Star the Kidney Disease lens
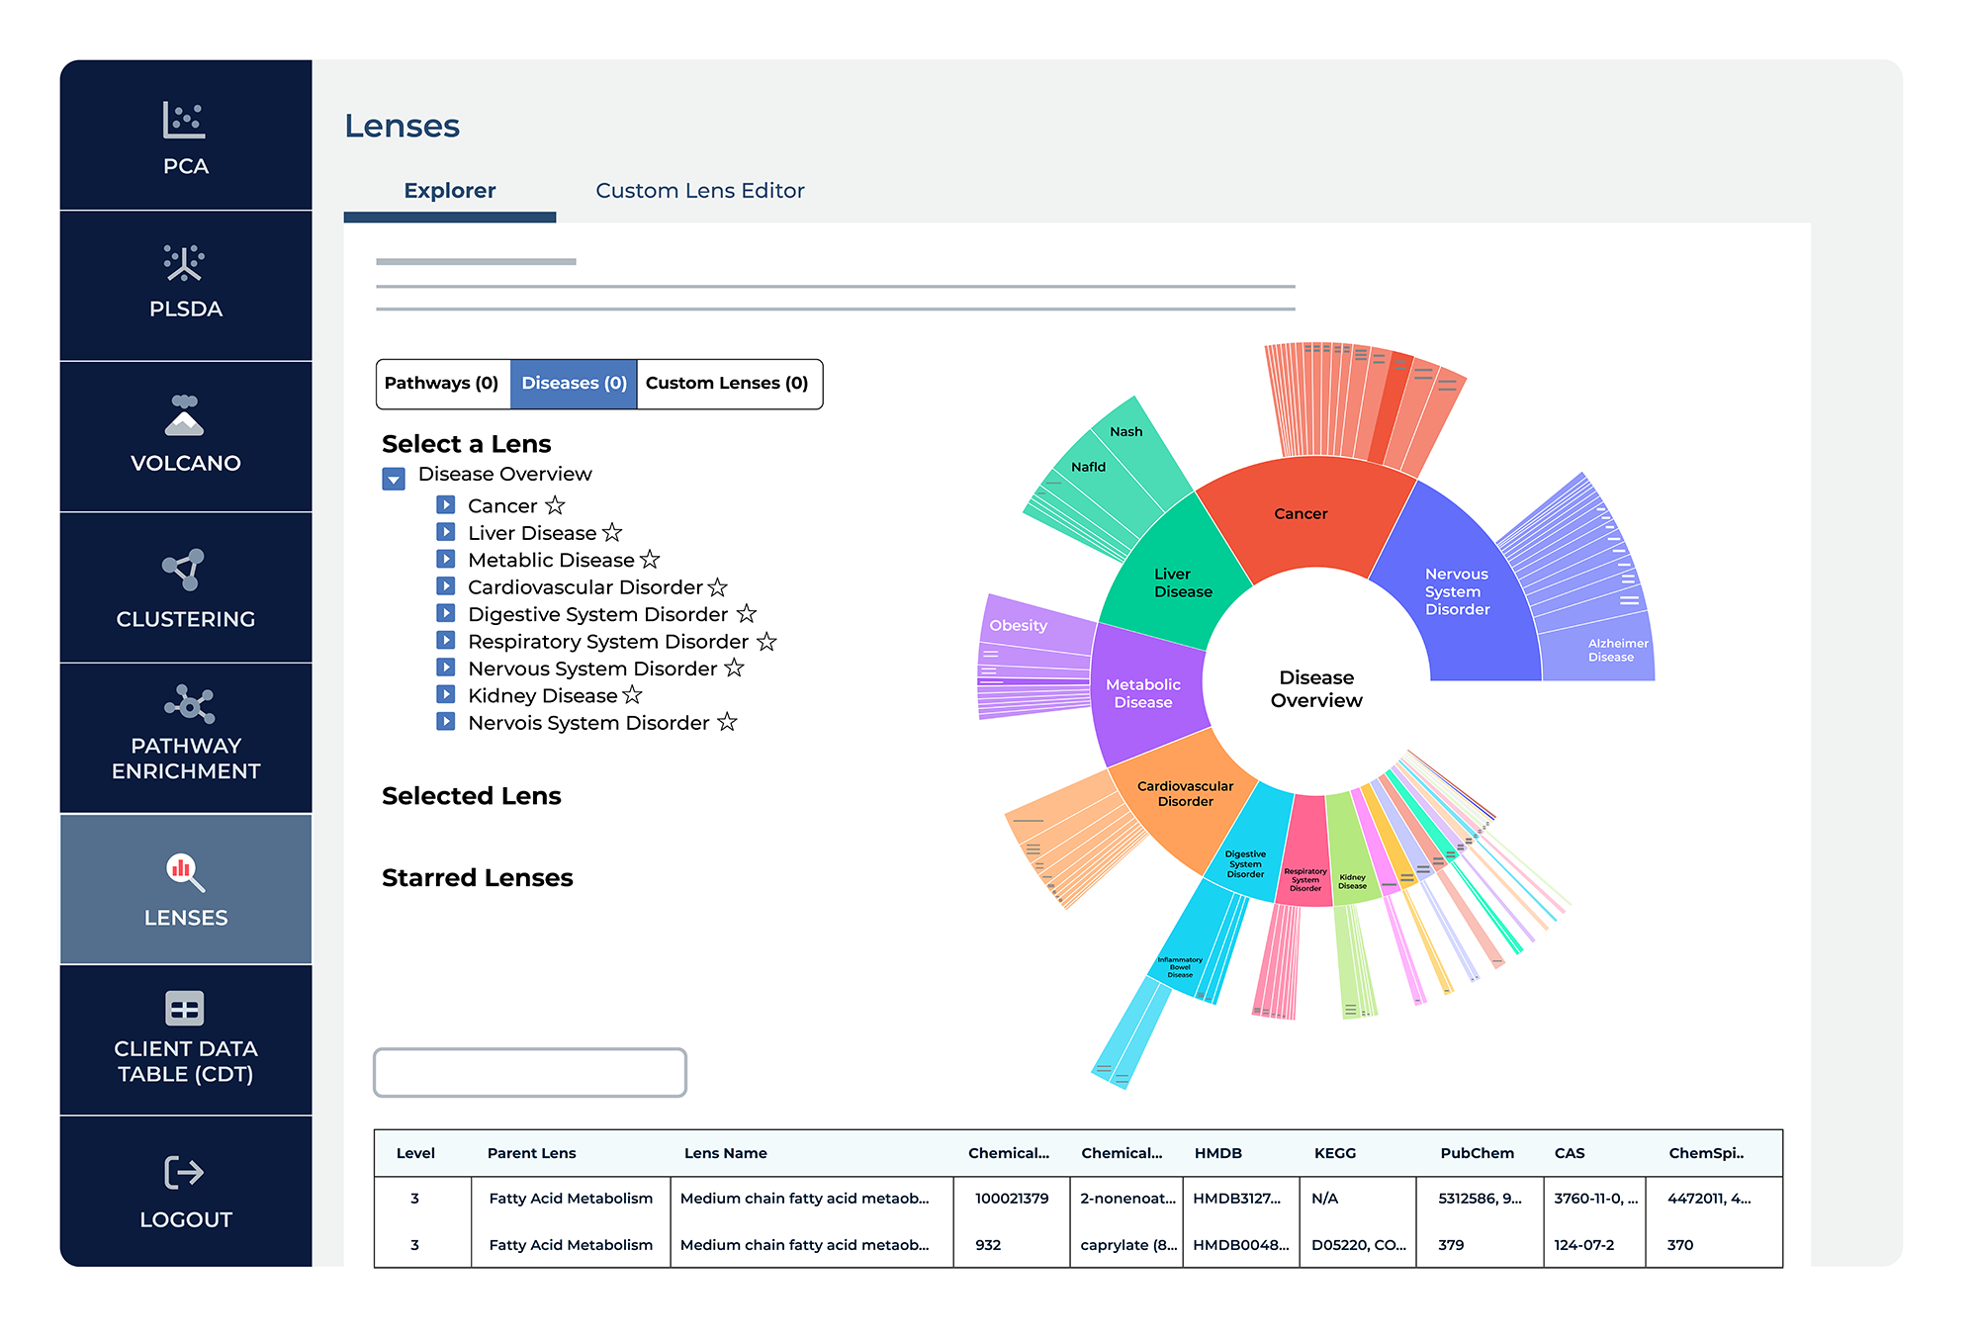The height and width of the screenshot is (1341, 1978). click(x=633, y=695)
